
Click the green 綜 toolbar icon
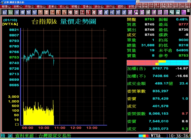(x=11, y=12)
